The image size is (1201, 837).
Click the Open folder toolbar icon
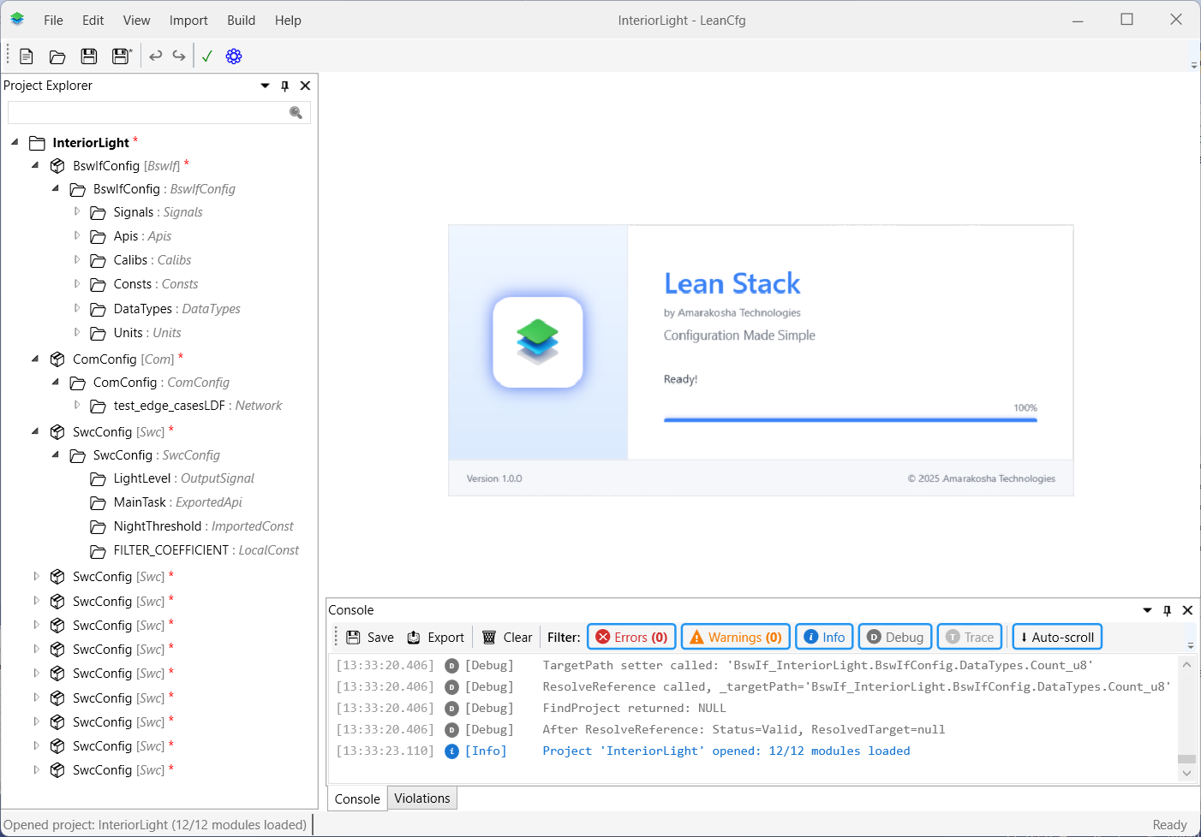[57, 56]
